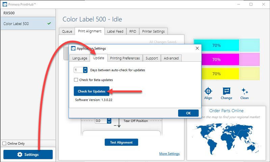Select Color Label 500 in printer list
Screen dimensions: 270x162
pyautogui.click(x=28, y=24)
